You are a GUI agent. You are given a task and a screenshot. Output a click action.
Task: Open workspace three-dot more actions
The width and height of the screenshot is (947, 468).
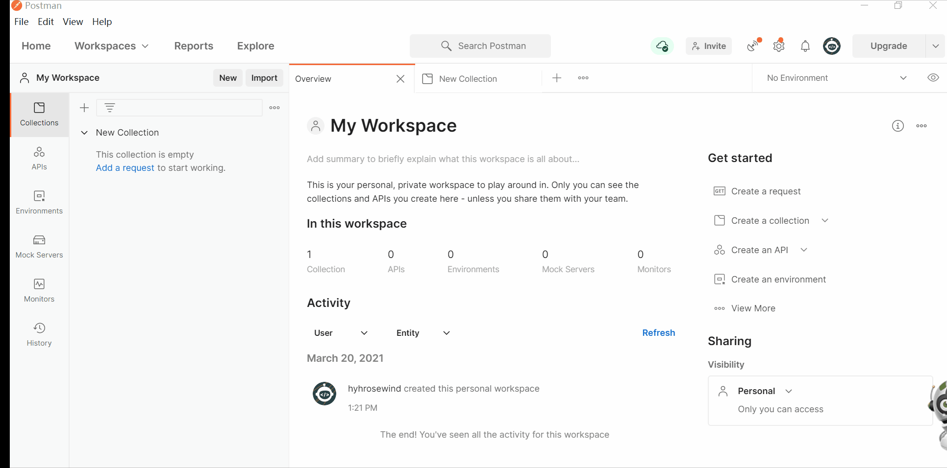pyautogui.click(x=922, y=126)
